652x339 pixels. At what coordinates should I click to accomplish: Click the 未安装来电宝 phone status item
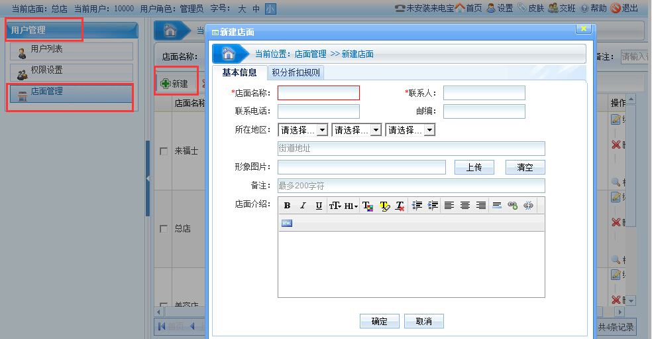click(x=424, y=8)
